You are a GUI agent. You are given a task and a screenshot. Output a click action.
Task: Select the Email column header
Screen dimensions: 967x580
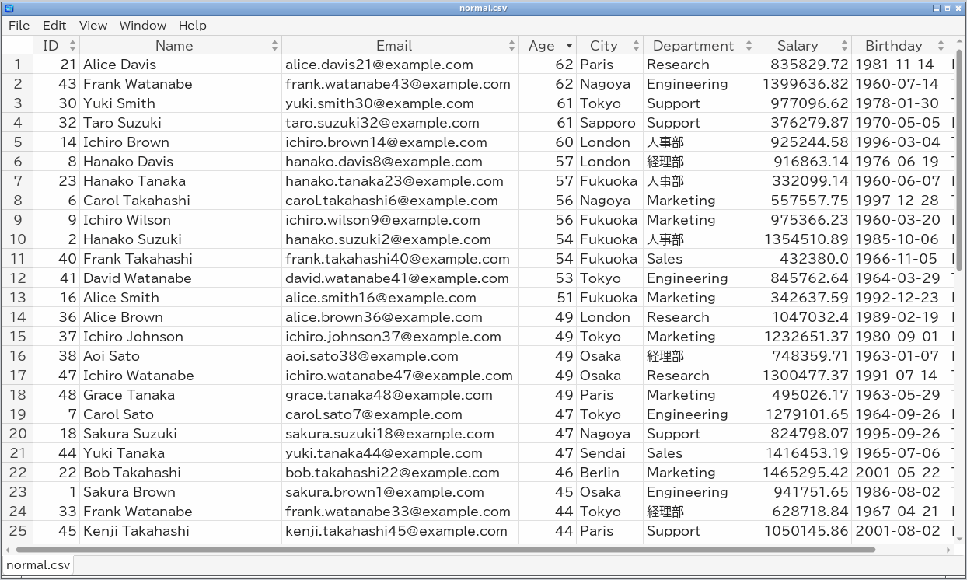[400, 46]
